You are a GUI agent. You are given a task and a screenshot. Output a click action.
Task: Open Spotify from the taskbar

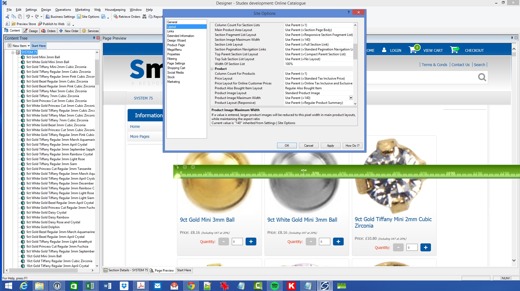click(274, 286)
